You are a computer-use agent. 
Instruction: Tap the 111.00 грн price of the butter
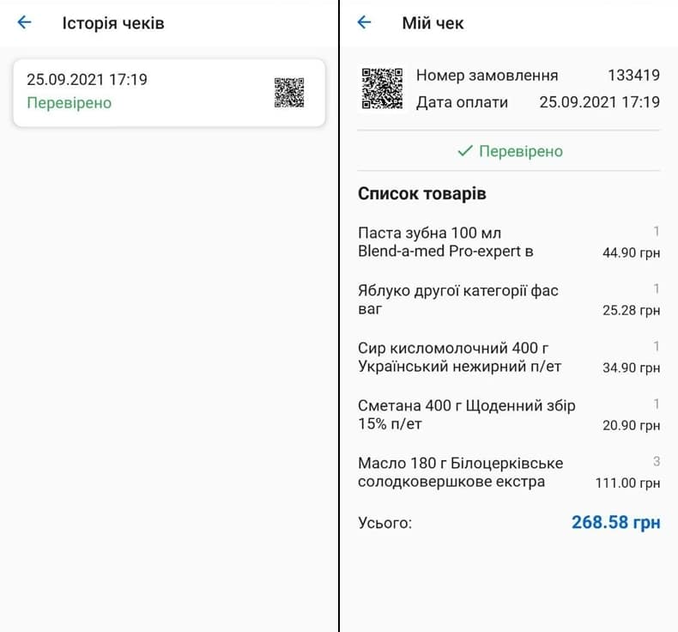[627, 483]
